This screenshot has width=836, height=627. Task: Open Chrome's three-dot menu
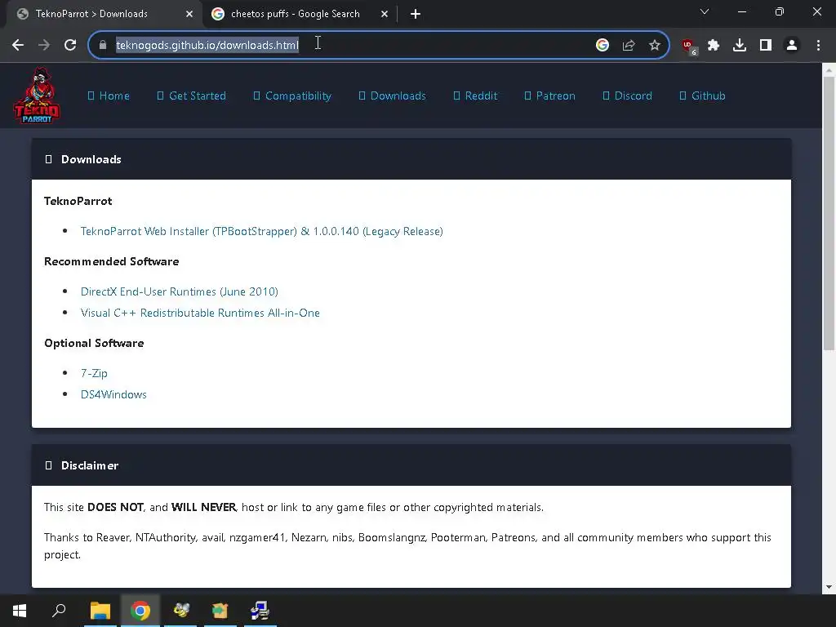click(x=818, y=46)
